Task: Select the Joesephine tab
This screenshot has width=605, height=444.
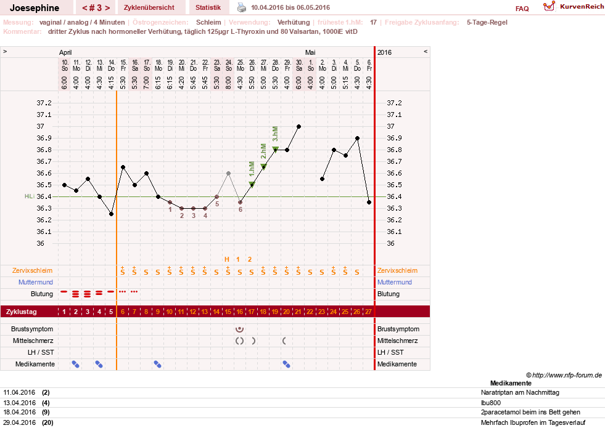Action: point(35,8)
